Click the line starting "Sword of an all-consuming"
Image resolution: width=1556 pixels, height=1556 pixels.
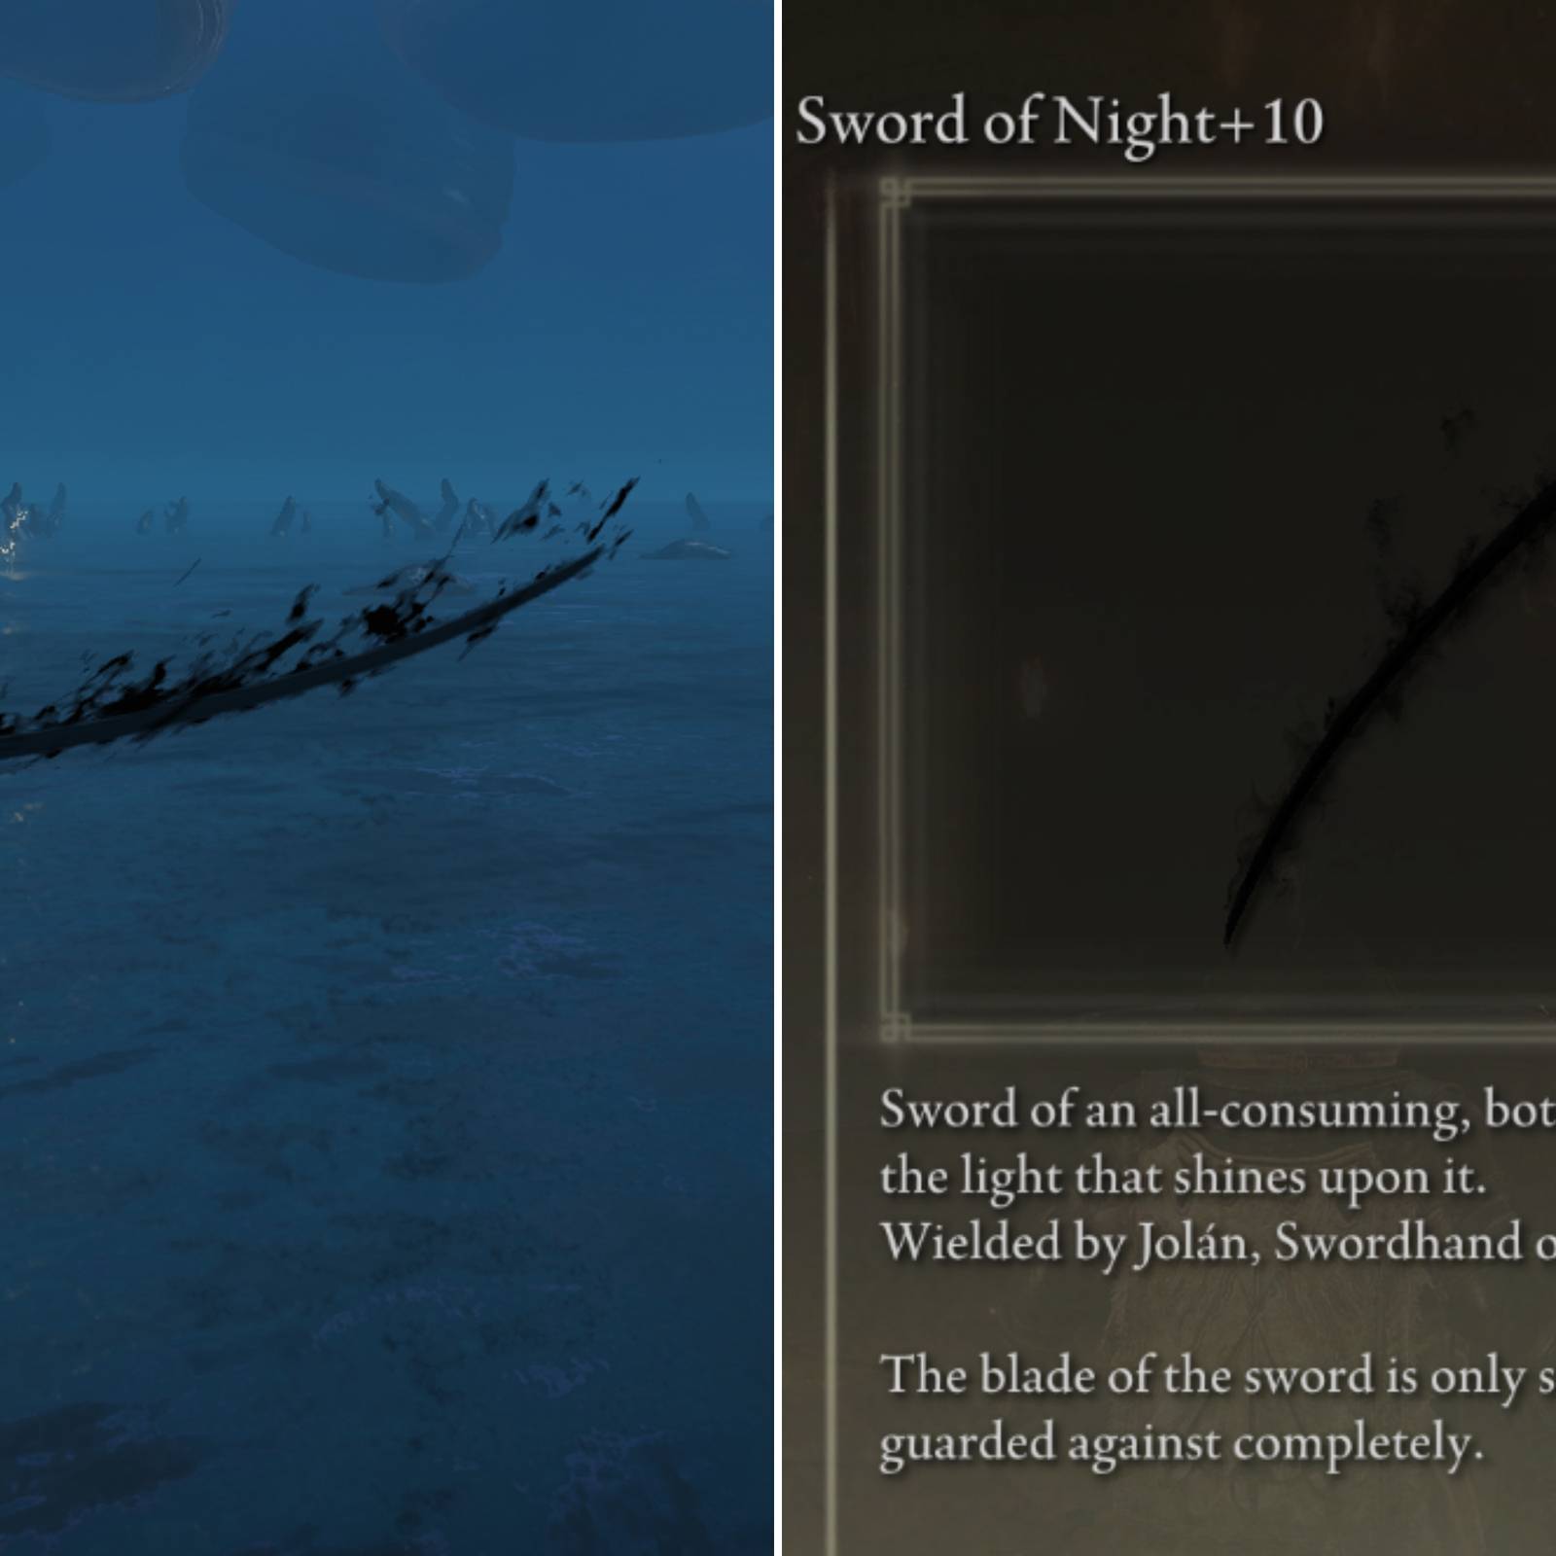1218,1111
